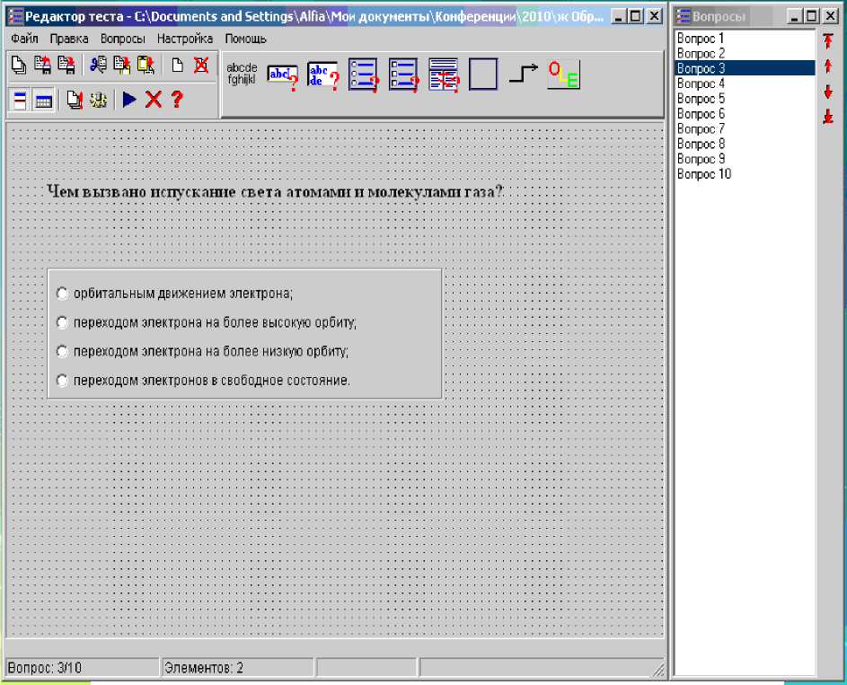
Task: Select highlighted Вопрос 3 in list
Action: [x=745, y=68]
